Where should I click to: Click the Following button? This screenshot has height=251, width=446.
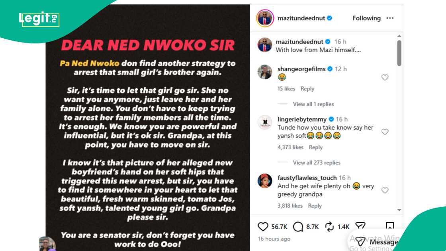[x=366, y=18]
